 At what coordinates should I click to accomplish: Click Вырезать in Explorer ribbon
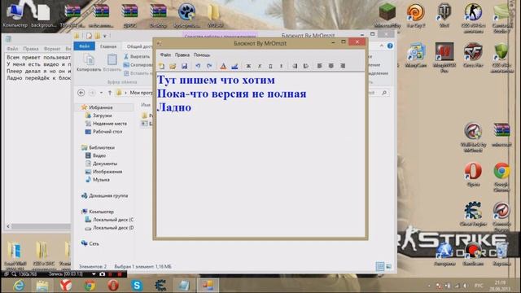point(137,56)
